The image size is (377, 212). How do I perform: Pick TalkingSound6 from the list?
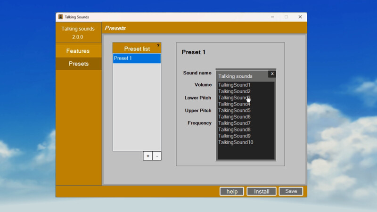pyautogui.click(x=234, y=117)
